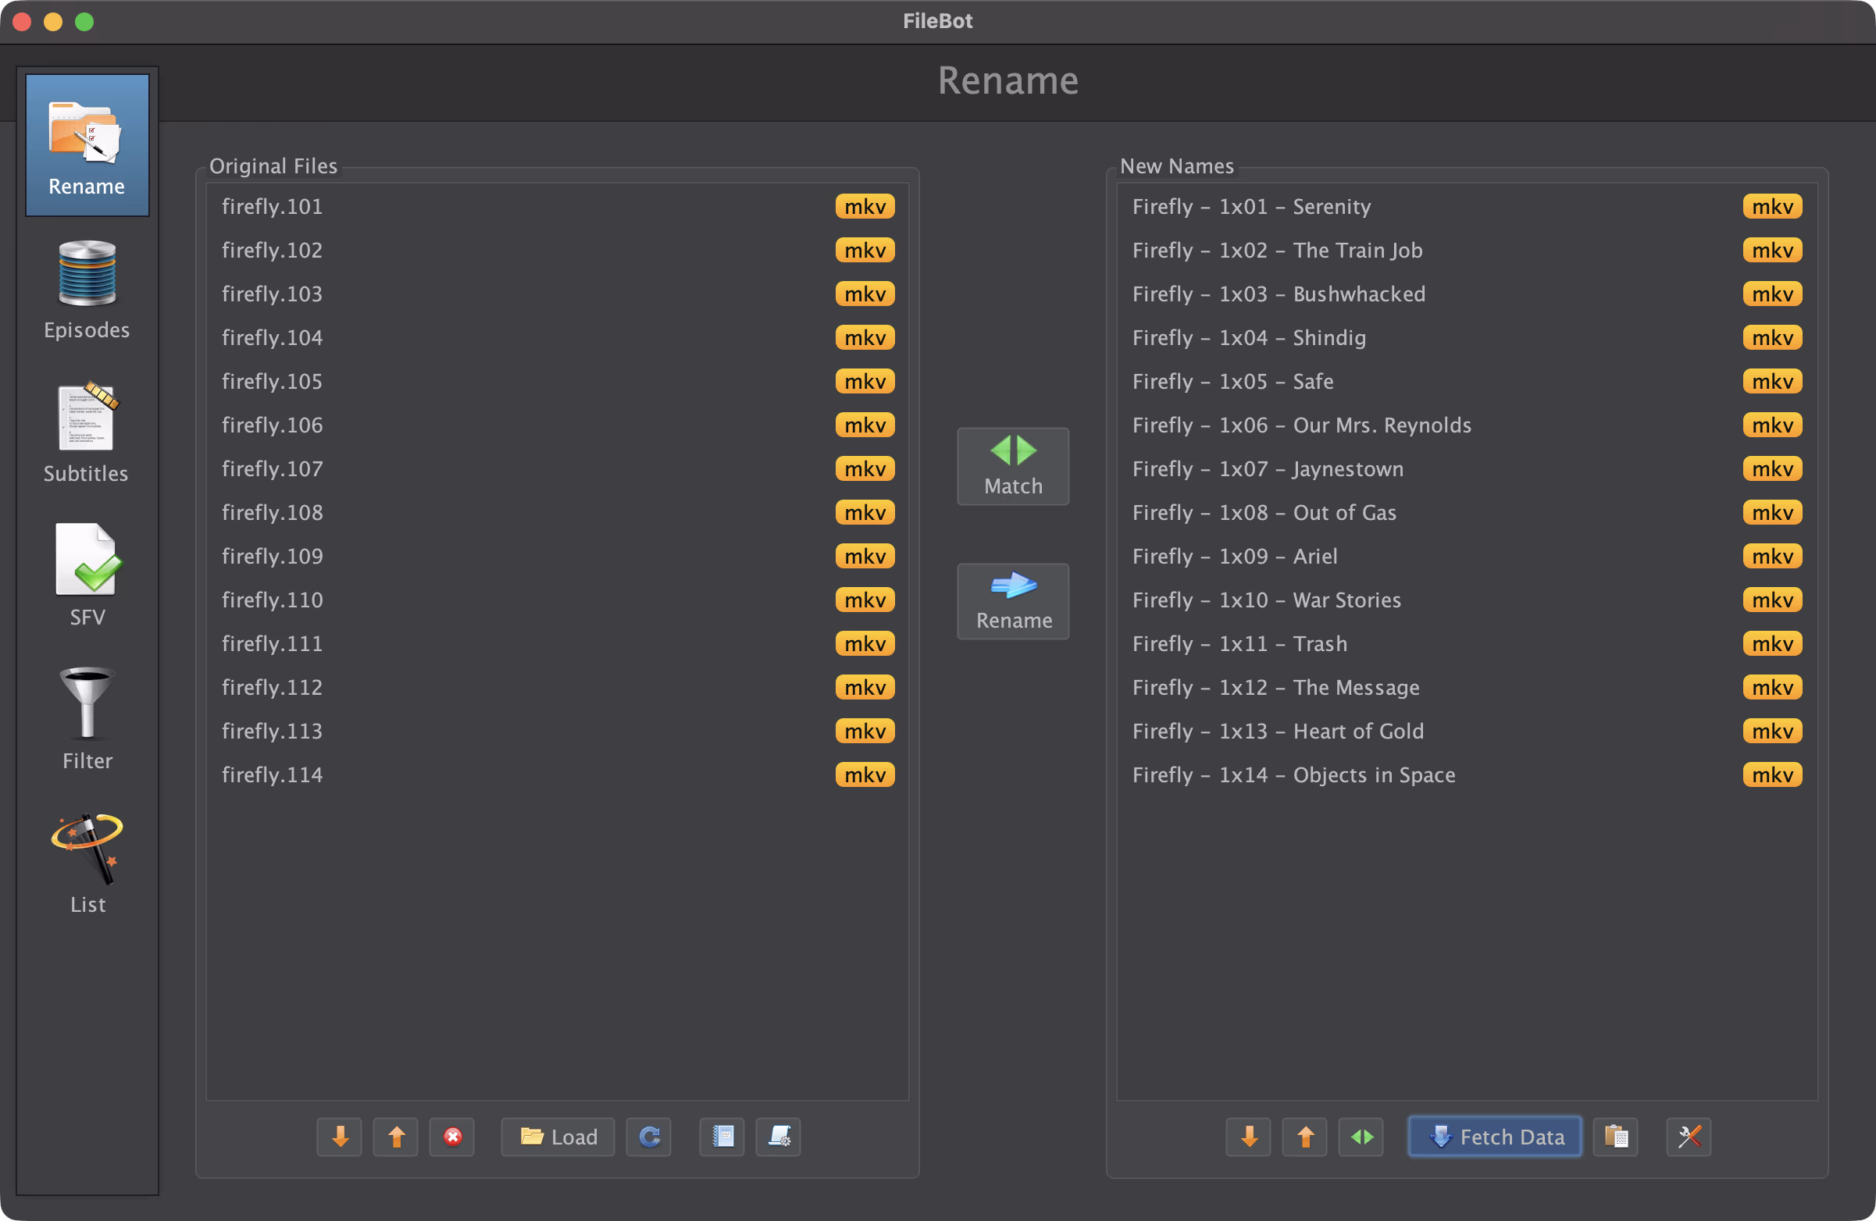
Task: Select 'Firefly - 1x08 - Out of Gas' entry
Action: [1264, 513]
